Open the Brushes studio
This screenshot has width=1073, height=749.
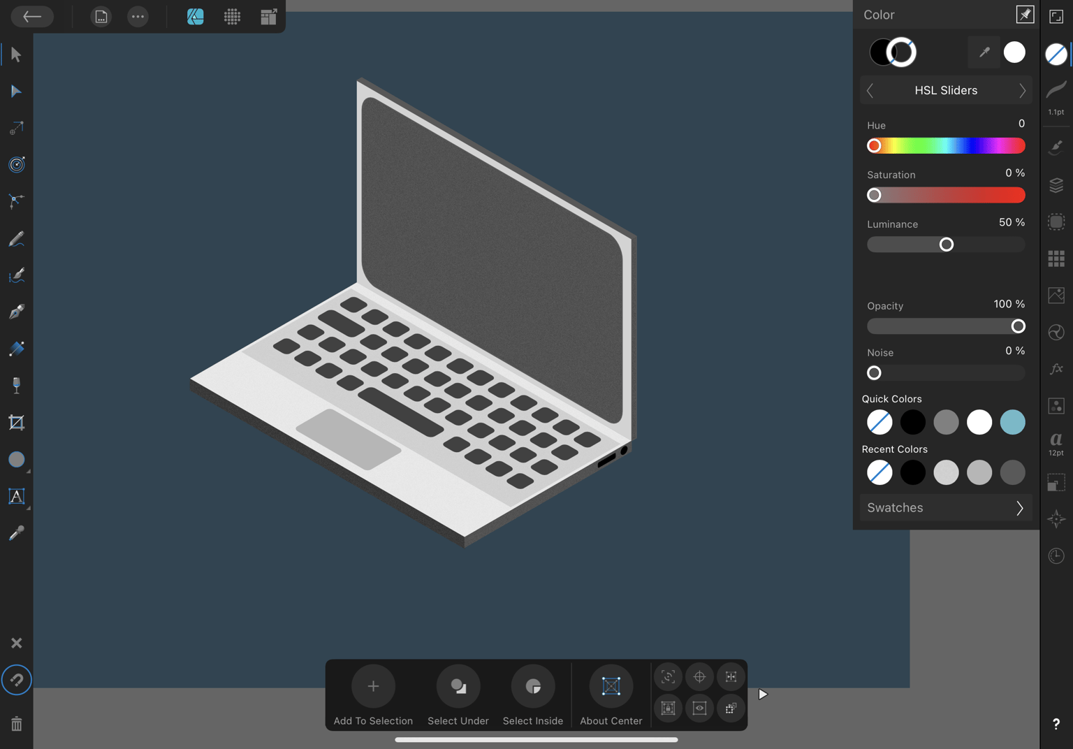[1056, 146]
